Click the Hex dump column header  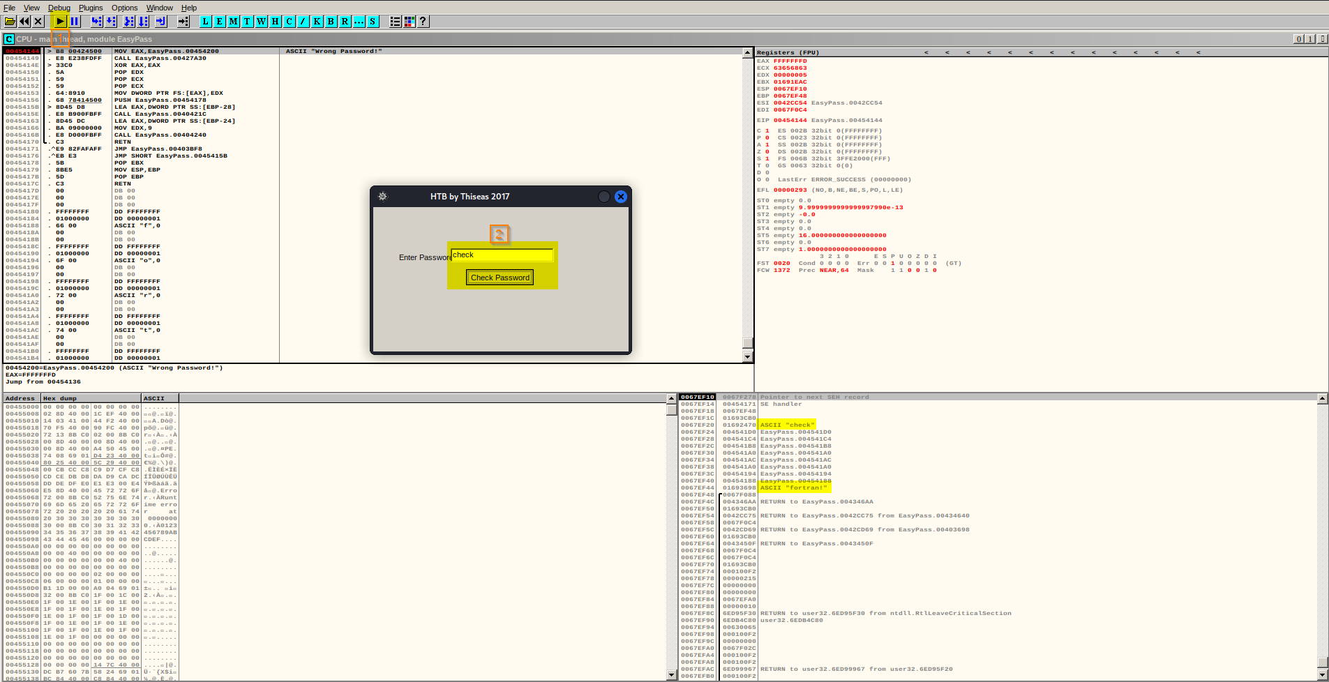(91, 398)
